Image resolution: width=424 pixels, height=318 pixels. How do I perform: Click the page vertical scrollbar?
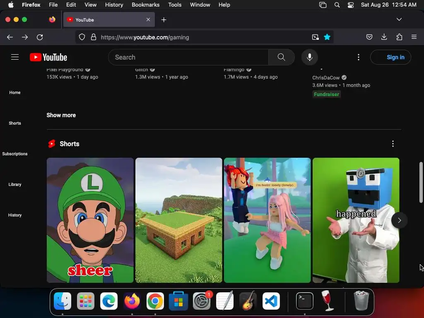[421, 182]
